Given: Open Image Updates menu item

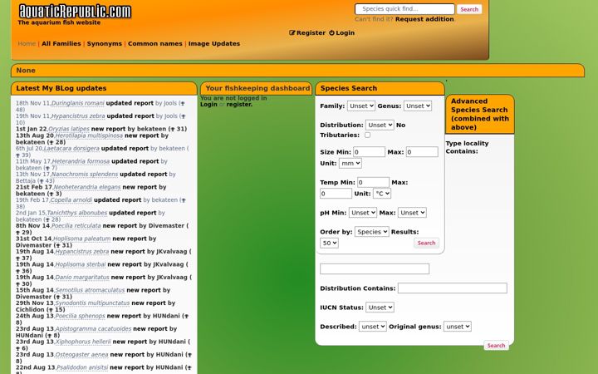Looking at the screenshot, I should 214,43.
